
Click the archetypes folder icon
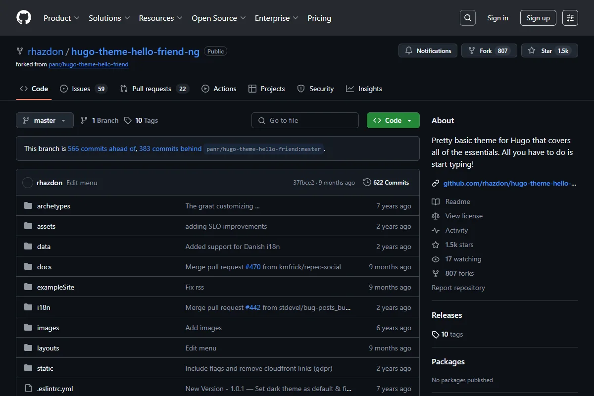[x=28, y=206]
